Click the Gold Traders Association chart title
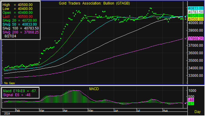205x116 pixels. click(x=94, y=3)
